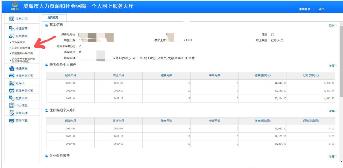Viewport: 343px width, 168px height.
Task: Select 失业金申领 under 公共就业
Action: [19, 42]
